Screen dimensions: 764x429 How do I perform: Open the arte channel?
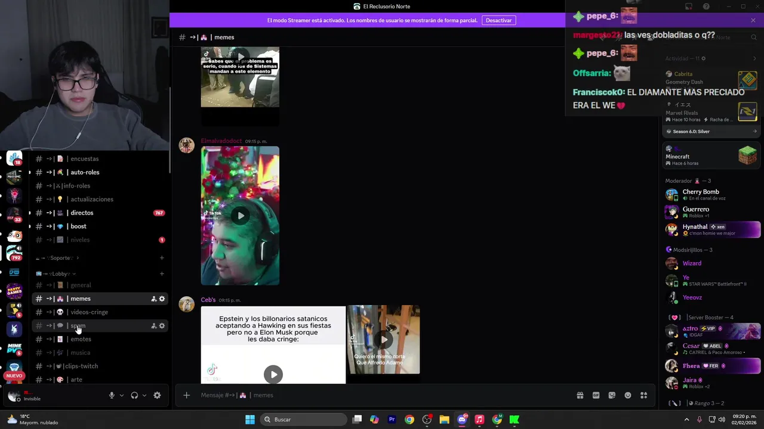pyautogui.click(x=98, y=380)
